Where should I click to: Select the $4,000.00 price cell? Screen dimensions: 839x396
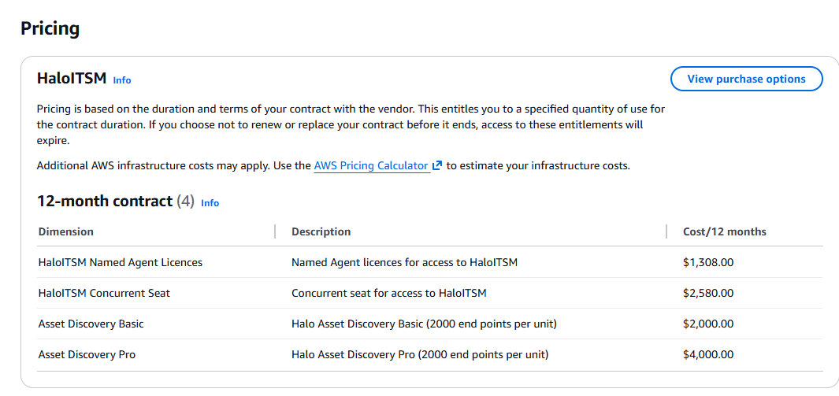(708, 354)
